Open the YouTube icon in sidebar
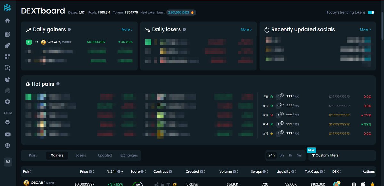Screen dimensions: 384x186 (8, 134)
